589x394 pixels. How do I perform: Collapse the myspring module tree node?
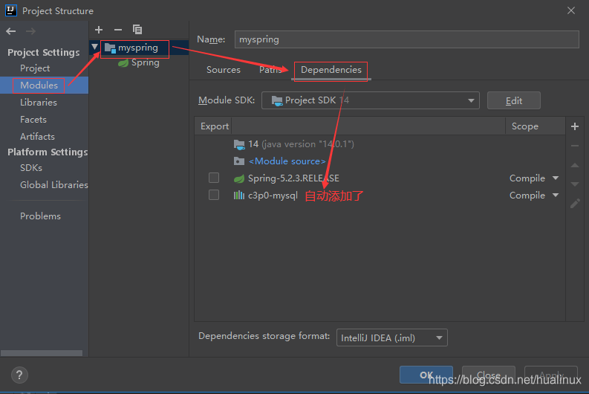tap(94, 47)
